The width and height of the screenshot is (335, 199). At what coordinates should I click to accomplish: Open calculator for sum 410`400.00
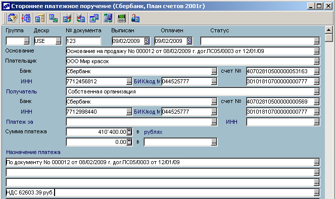point(129,132)
